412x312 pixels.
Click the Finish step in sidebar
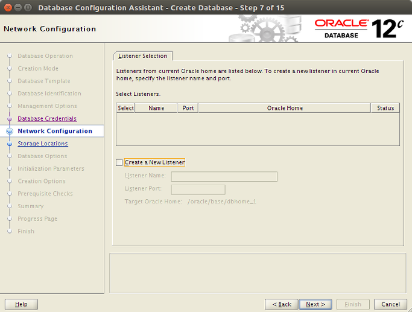point(26,231)
